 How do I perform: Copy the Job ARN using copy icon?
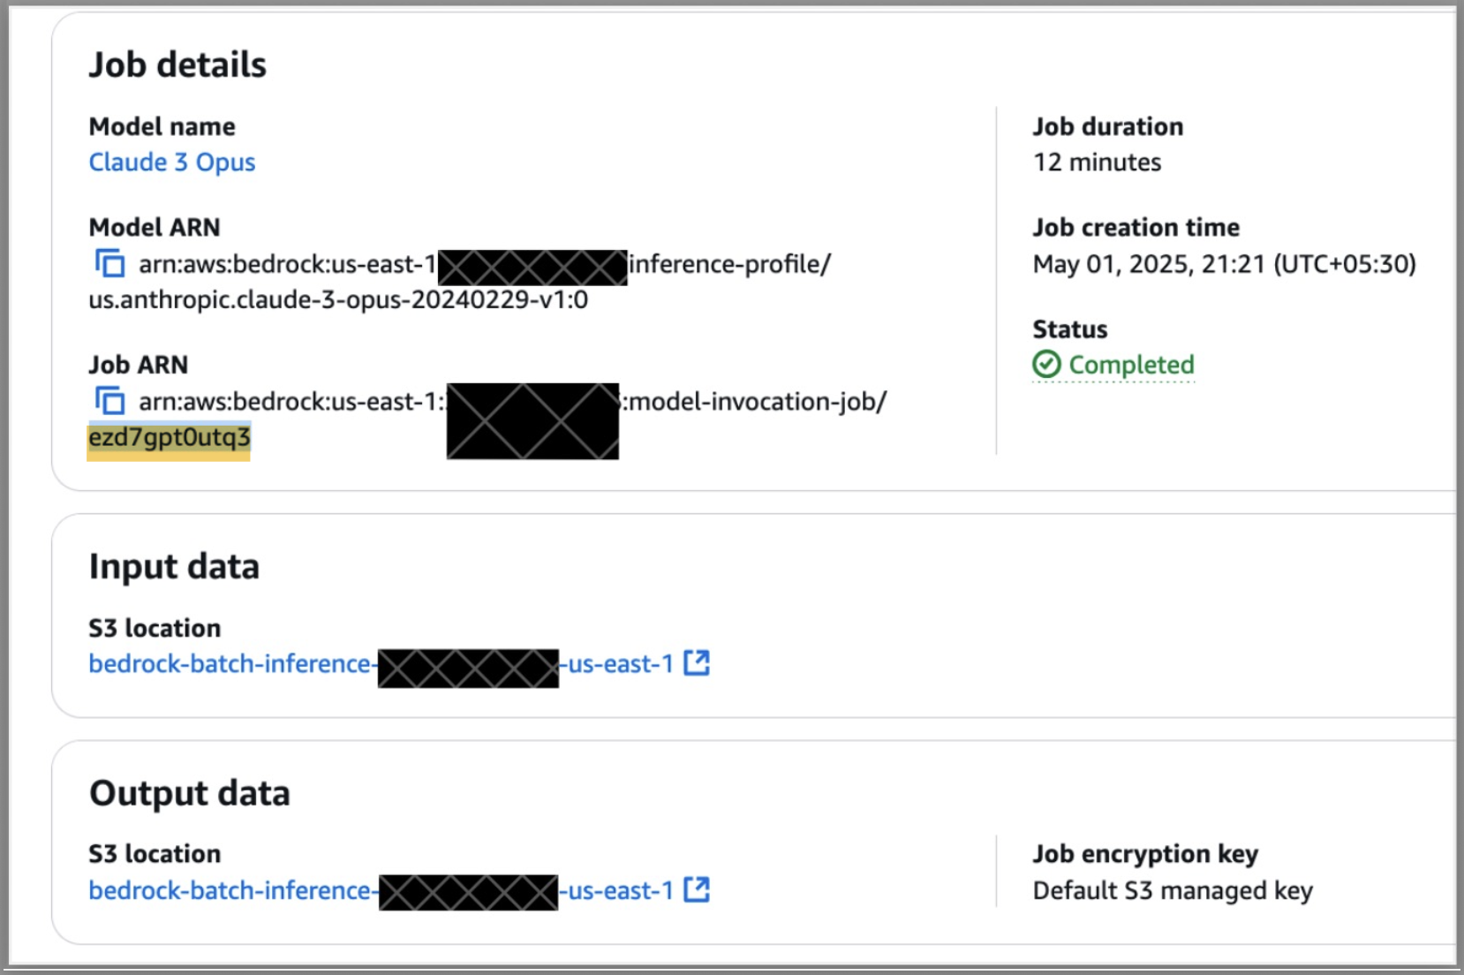click(x=109, y=401)
